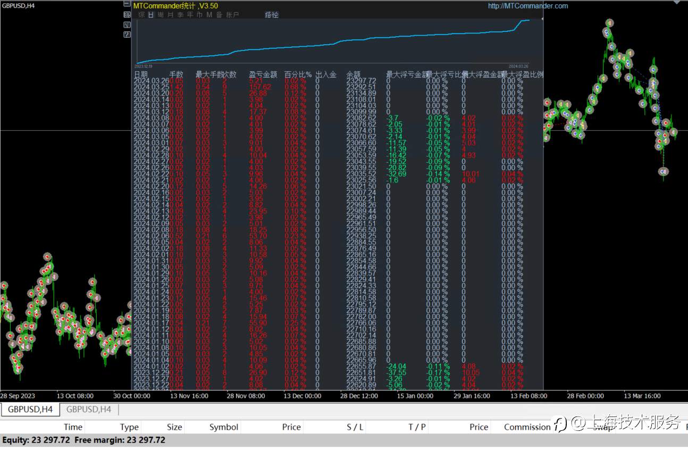Click the 路径 path button
This screenshot has height=450, width=688.
tap(272, 15)
